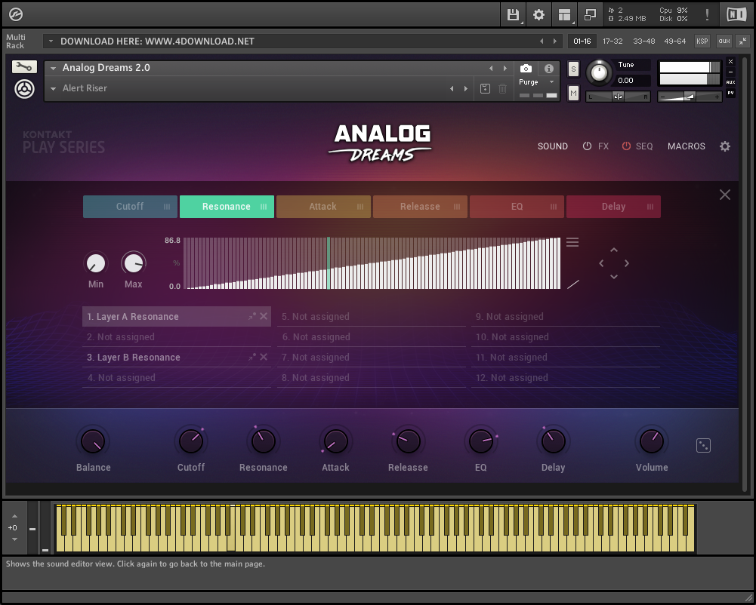This screenshot has height=605, width=756.
Task: Show instrument info icon
Action: click(x=548, y=69)
